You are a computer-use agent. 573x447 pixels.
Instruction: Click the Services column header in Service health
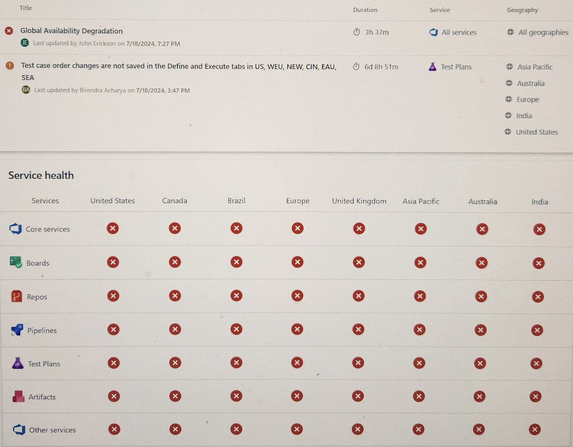[45, 201]
